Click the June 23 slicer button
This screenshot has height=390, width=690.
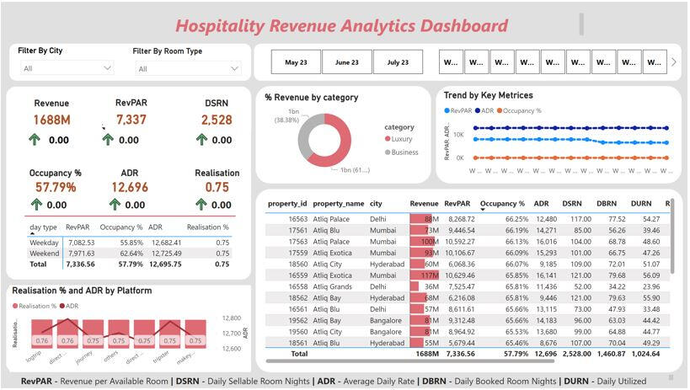(347, 62)
